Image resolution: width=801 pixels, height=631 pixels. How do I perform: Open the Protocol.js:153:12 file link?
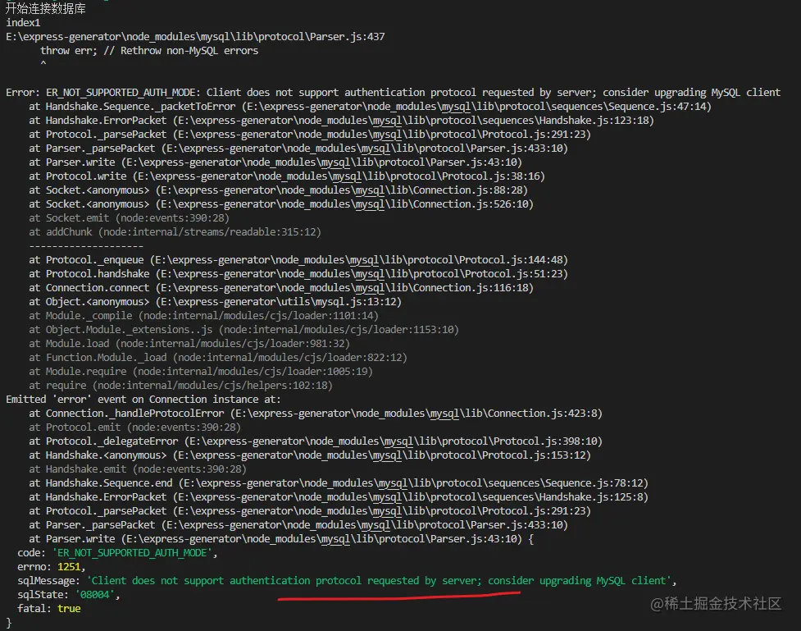coord(381,455)
